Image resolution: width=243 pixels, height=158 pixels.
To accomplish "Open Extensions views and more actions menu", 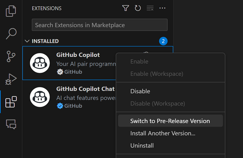I will [x=163, y=8].
